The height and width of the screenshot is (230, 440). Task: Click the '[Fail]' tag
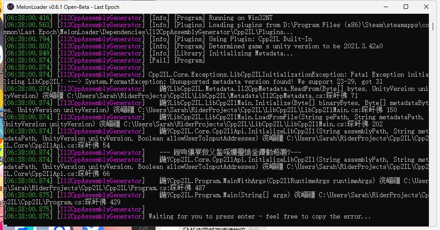[x=160, y=60]
